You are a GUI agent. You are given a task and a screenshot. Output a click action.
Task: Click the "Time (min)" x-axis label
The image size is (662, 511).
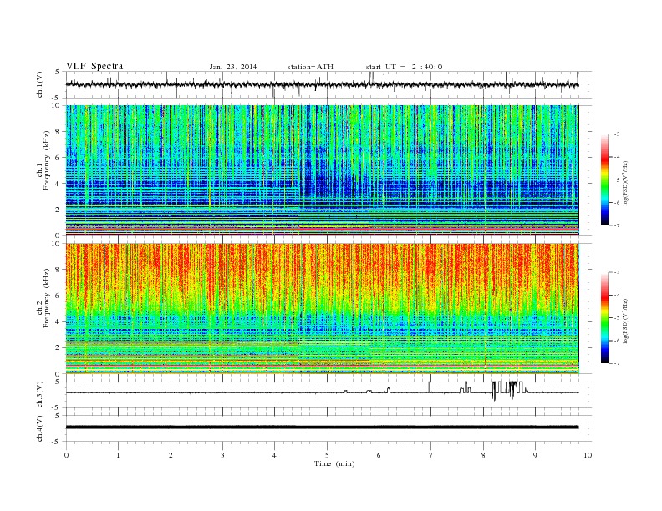[334, 463]
